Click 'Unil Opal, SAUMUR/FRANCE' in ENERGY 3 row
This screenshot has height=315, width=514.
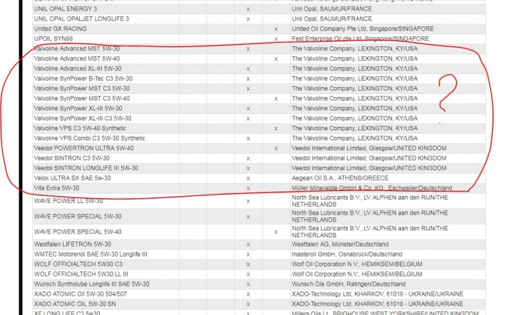331,9
